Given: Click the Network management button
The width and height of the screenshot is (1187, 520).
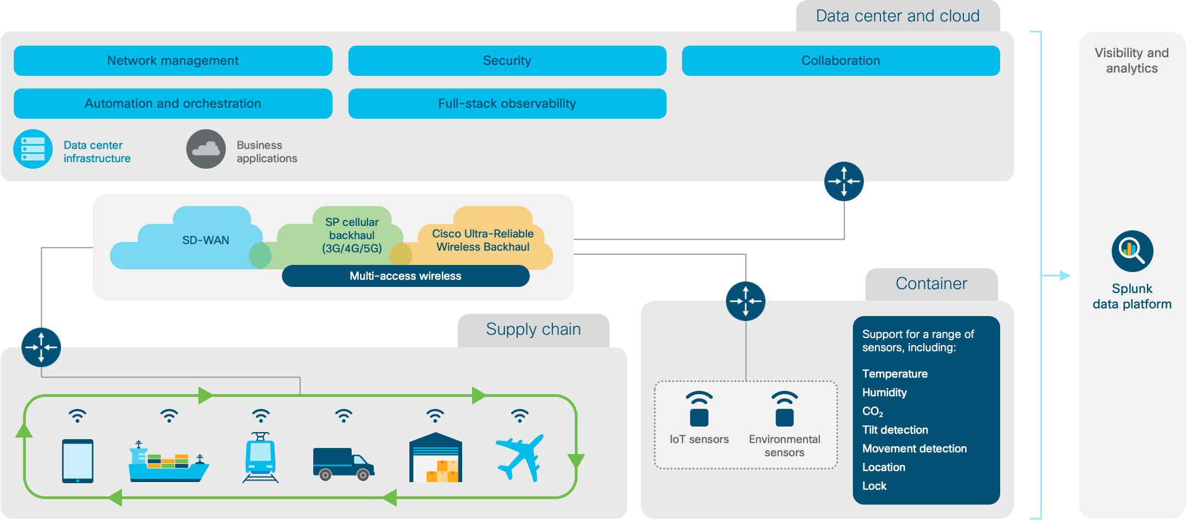Looking at the screenshot, I should pos(173,60).
